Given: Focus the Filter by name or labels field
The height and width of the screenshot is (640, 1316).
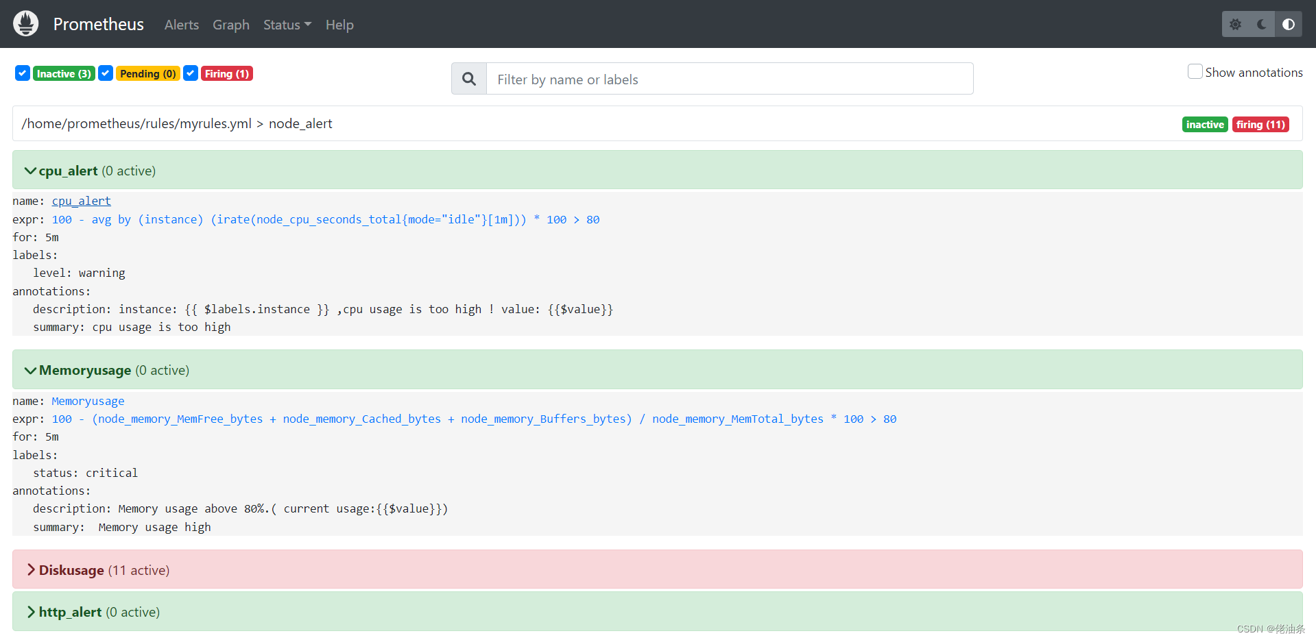Looking at the screenshot, I should point(730,79).
